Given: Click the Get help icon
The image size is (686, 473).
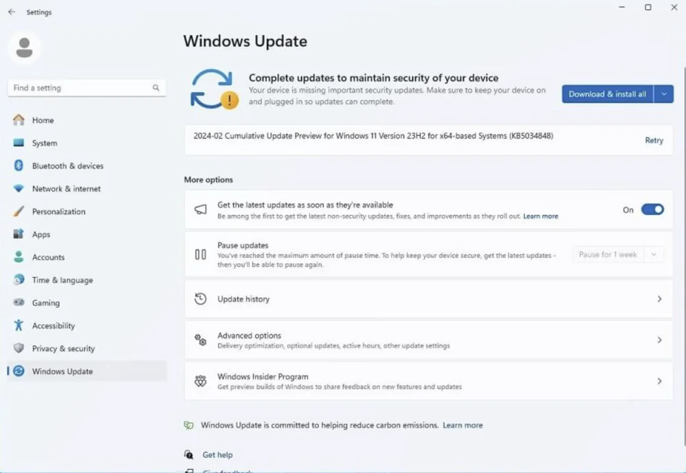Looking at the screenshot, I should (189, 454).
